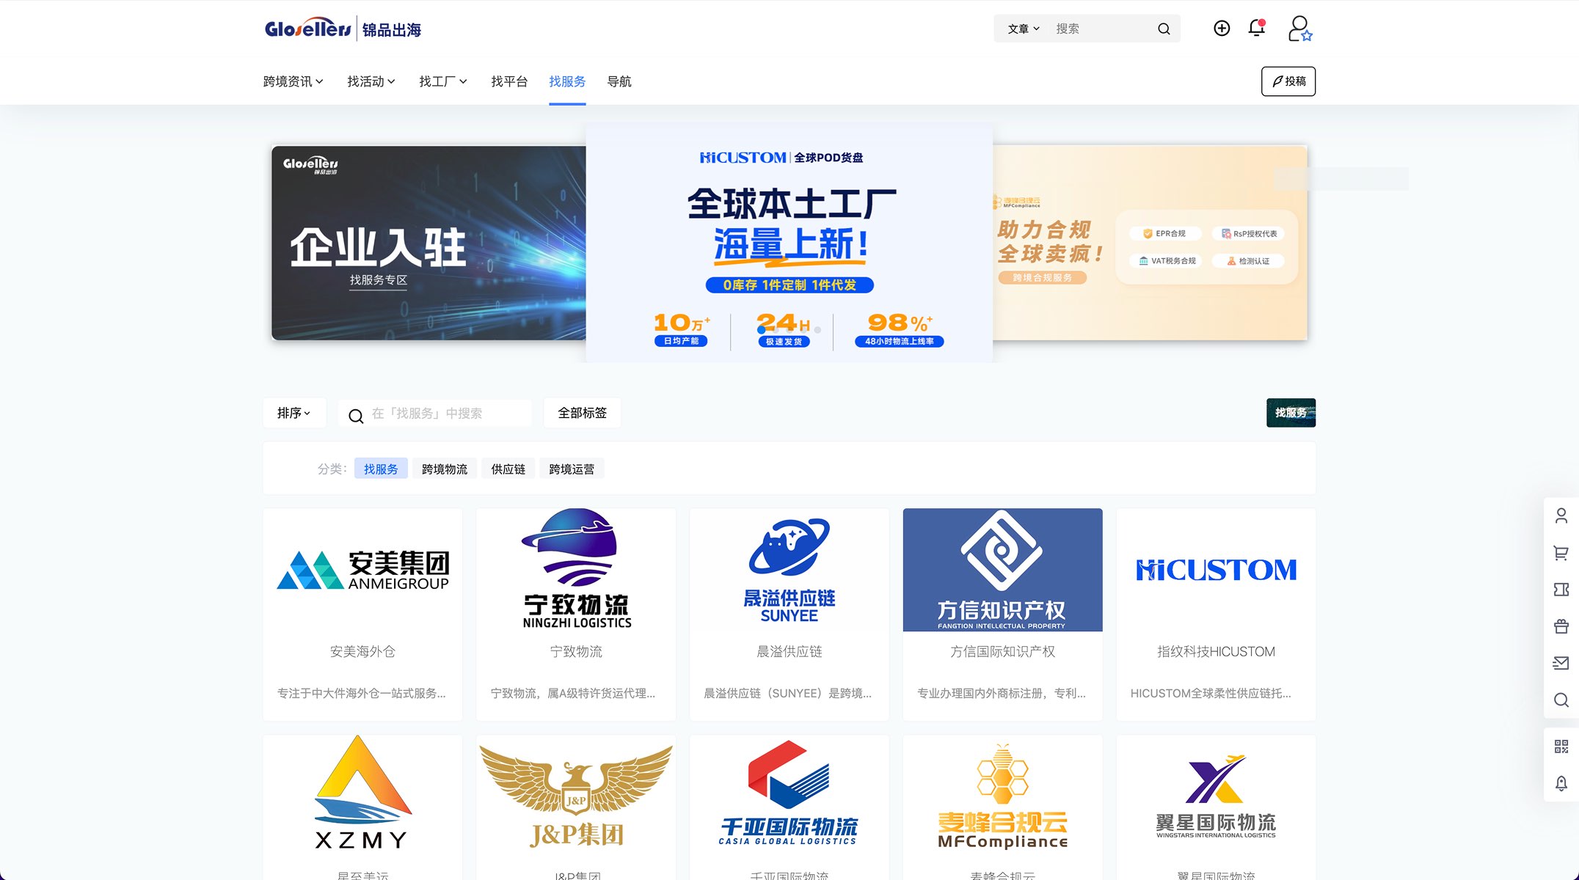Expand the 找工厂 navigation menu
Screen dimensions: 1579x880
click(x=443, y=81)
